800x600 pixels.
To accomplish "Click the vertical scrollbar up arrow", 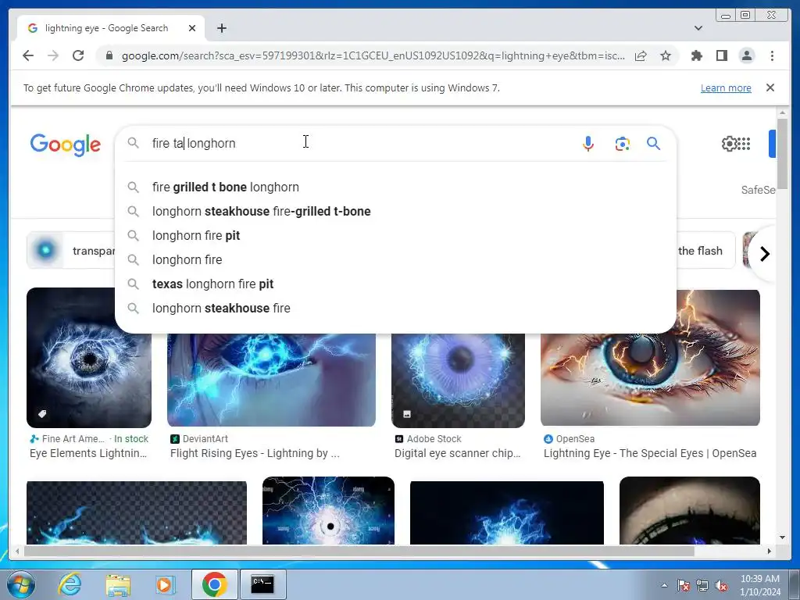I will pyautogui.click(x=782, y=112).
